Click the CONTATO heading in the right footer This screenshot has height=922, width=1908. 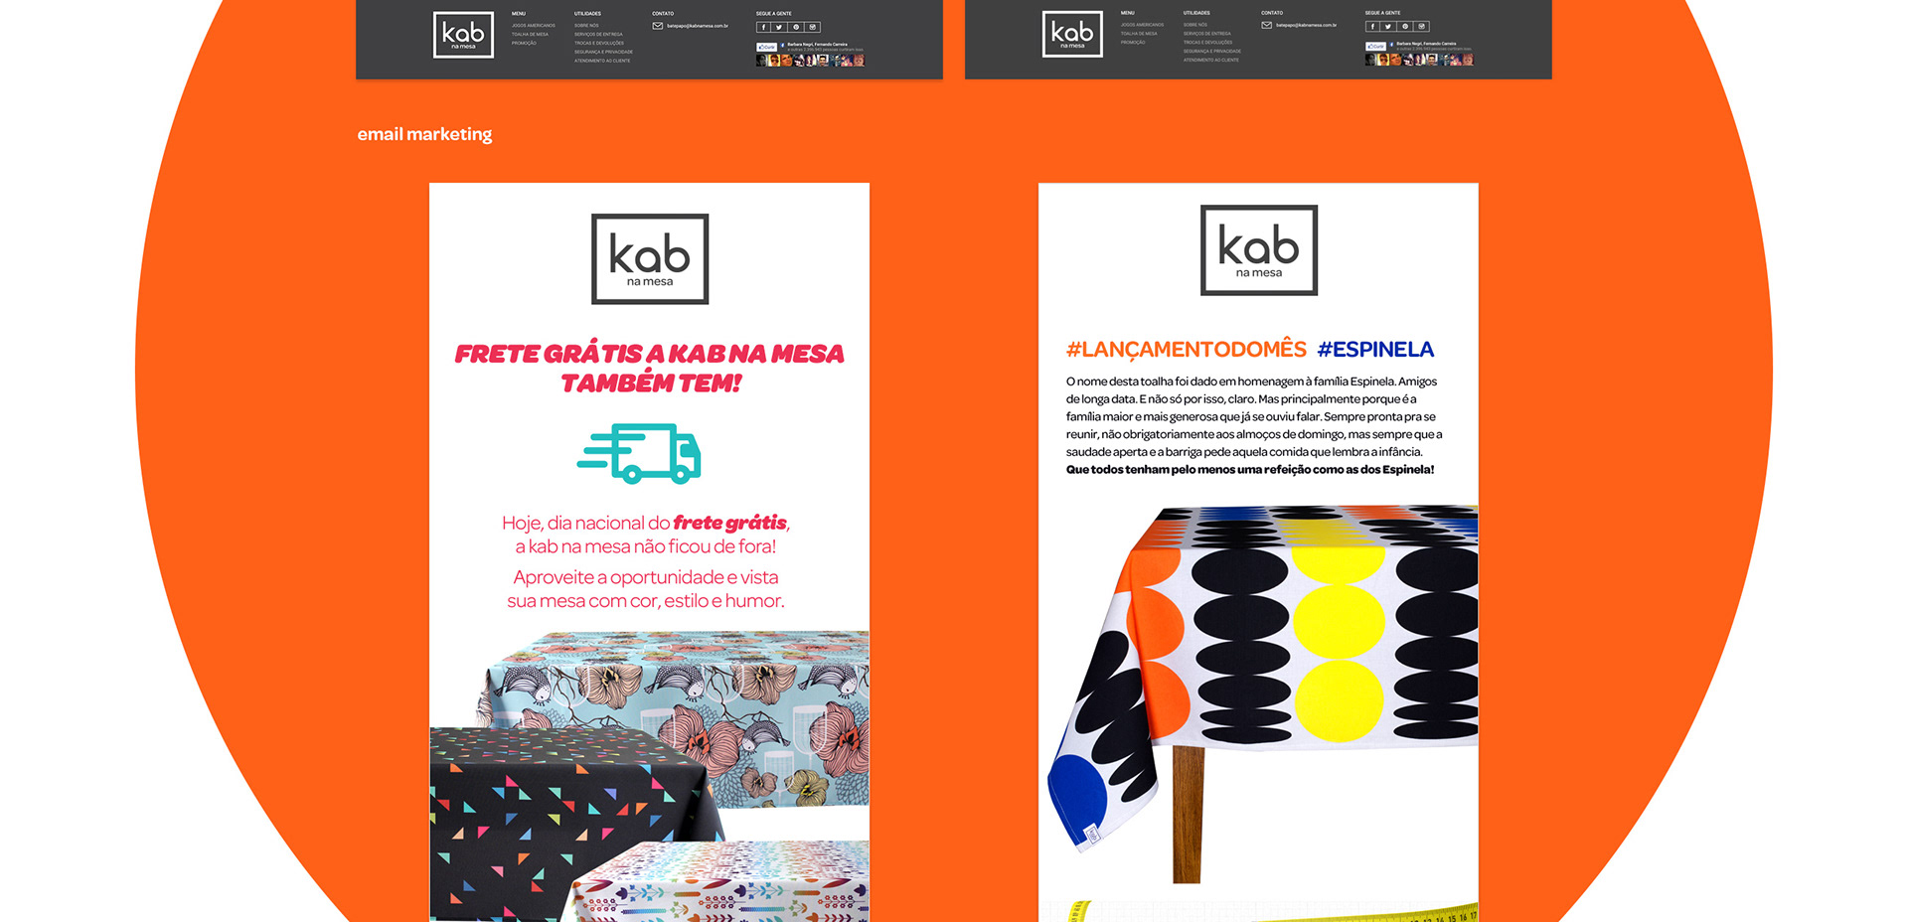tap(1272, 13)
